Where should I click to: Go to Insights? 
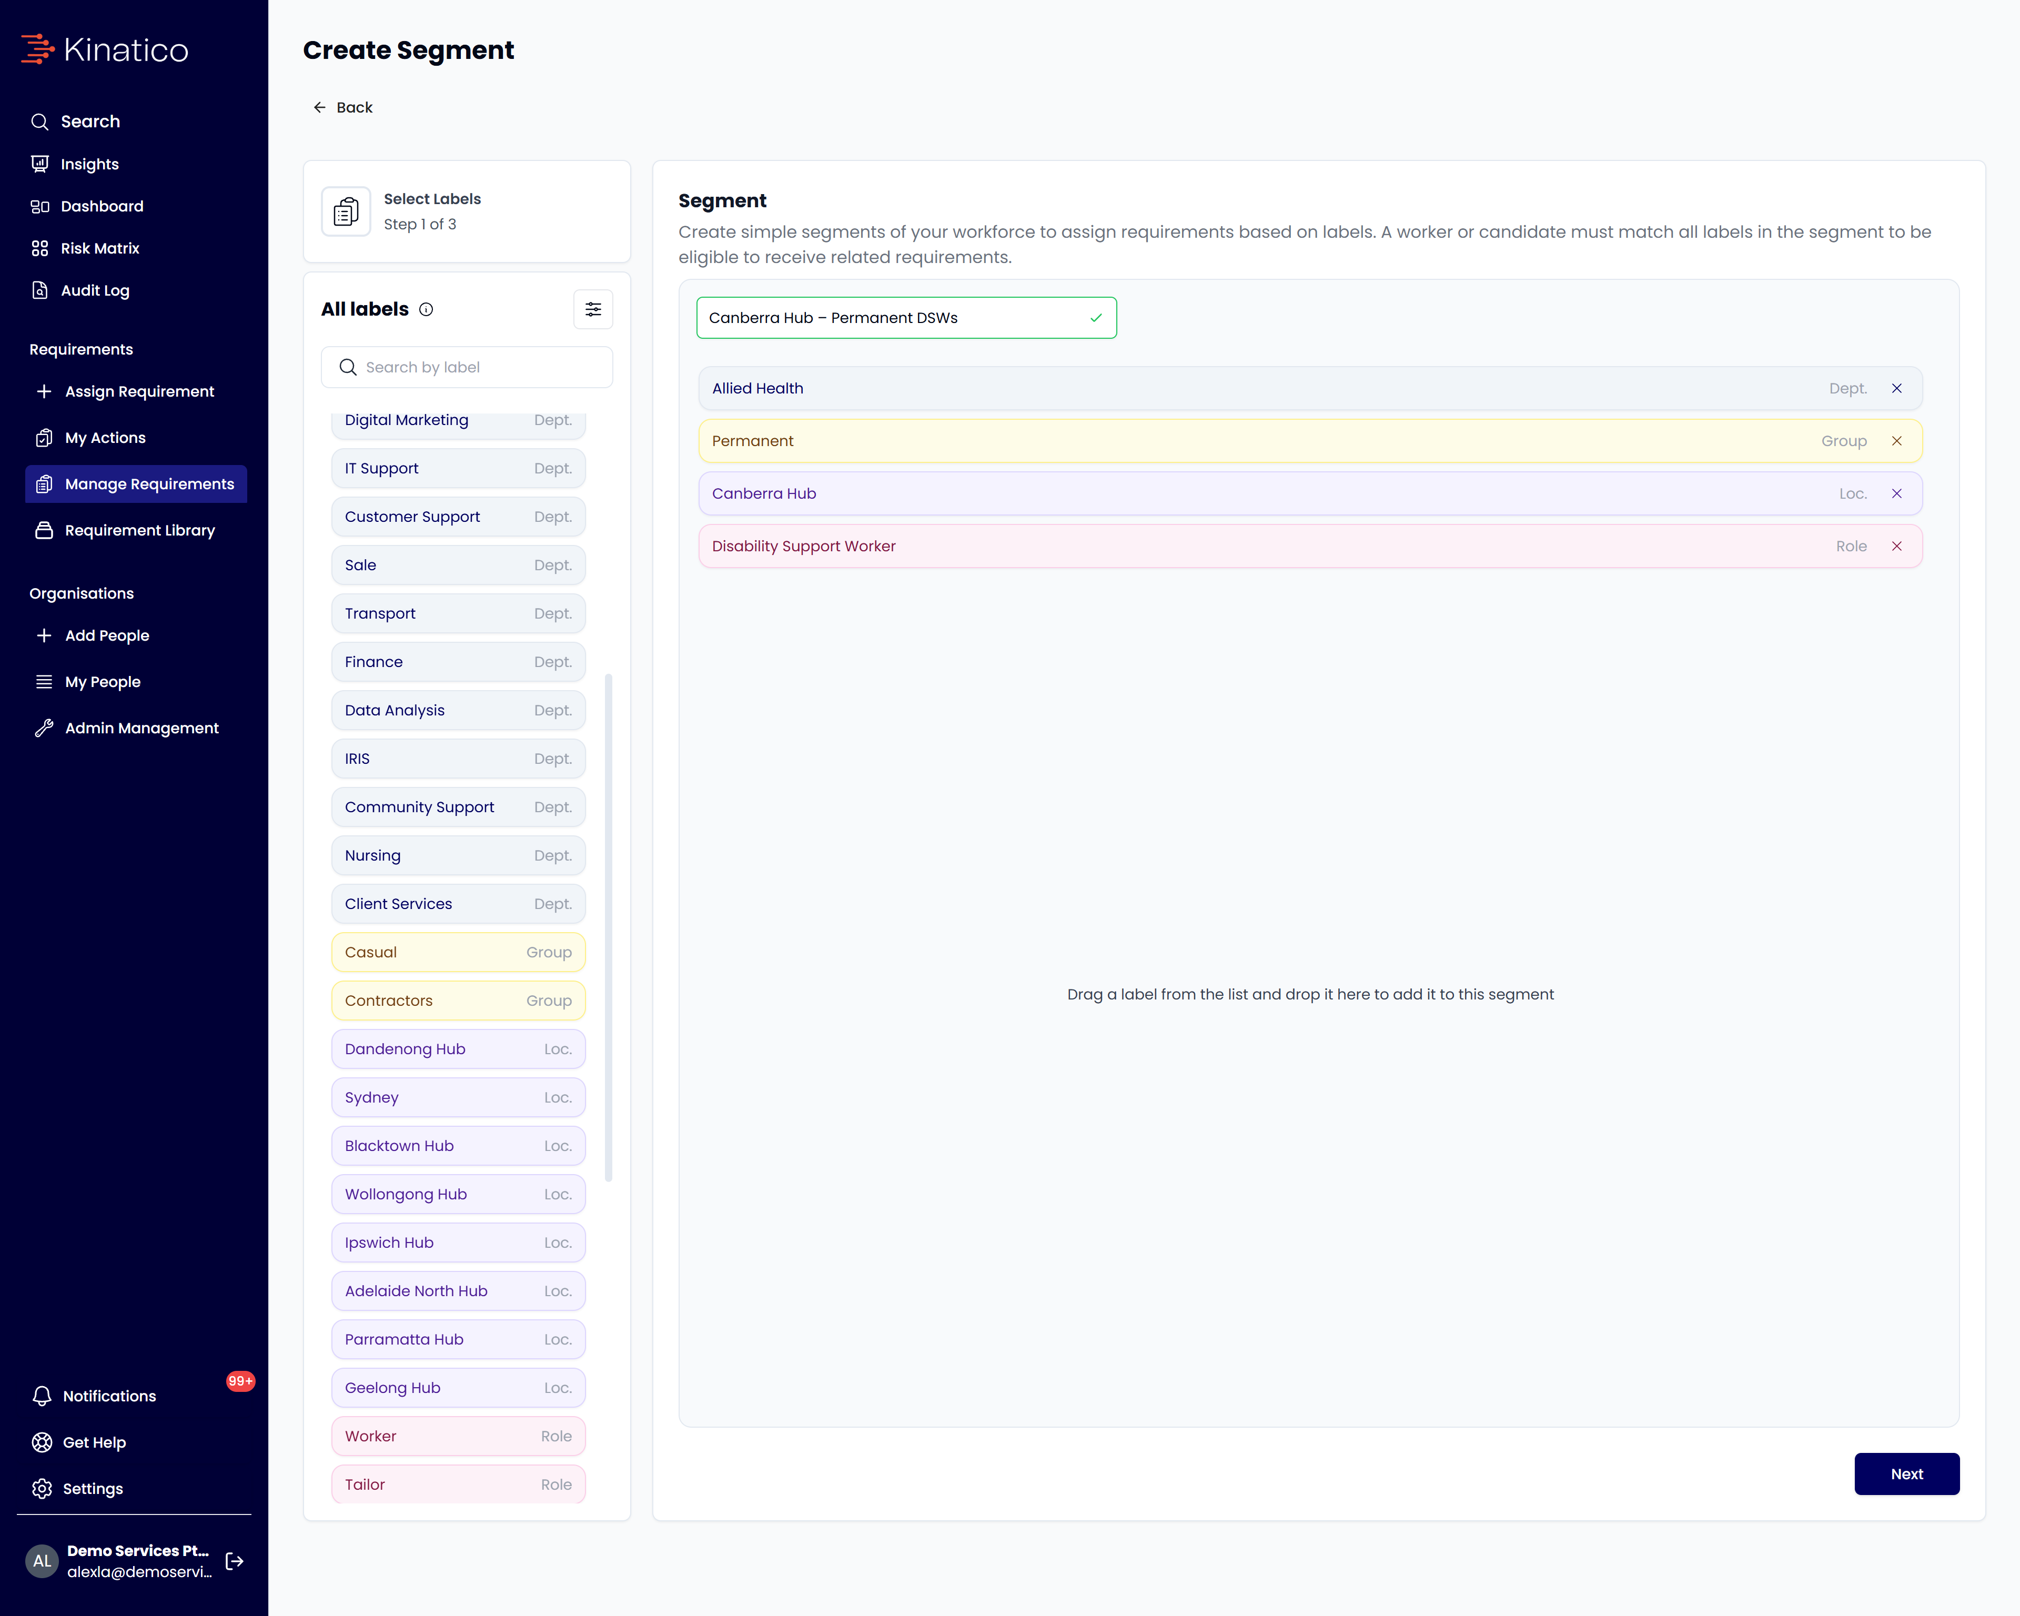(x=76, y=164)
